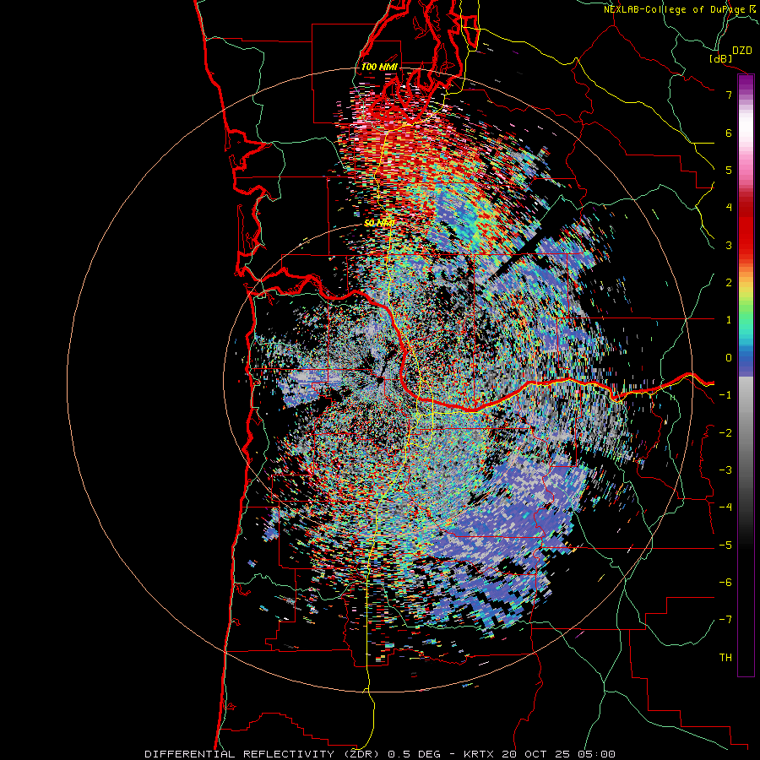Click the TH threshold label on scale
The width and height of the screenshot is (760, 760).
coord(725,658)
